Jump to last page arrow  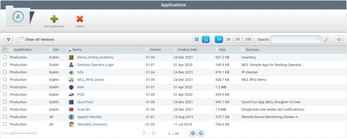tap(201, 133)
